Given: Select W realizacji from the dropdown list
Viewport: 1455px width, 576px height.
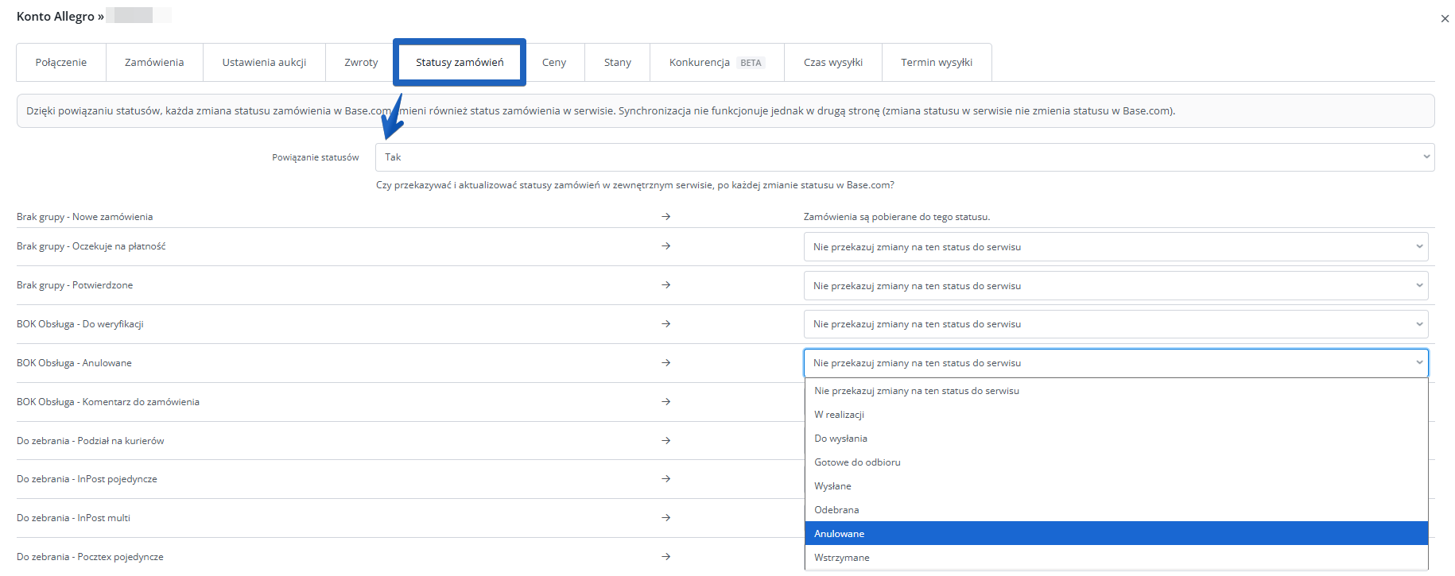Looking at the screenshot, I should (839, 415).
